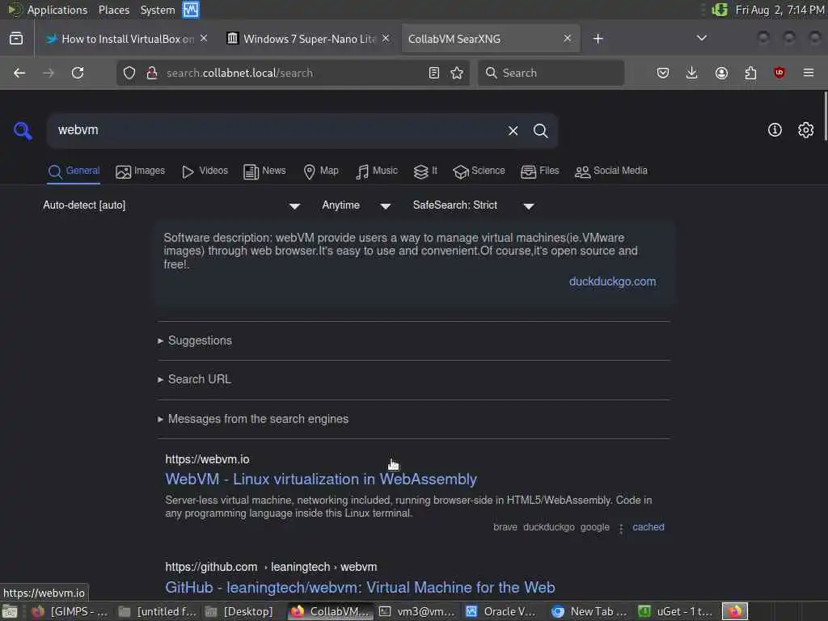Viewport: 828px width, 621px height.
Task: Expand Messages from the search engines
Action: 253,419
